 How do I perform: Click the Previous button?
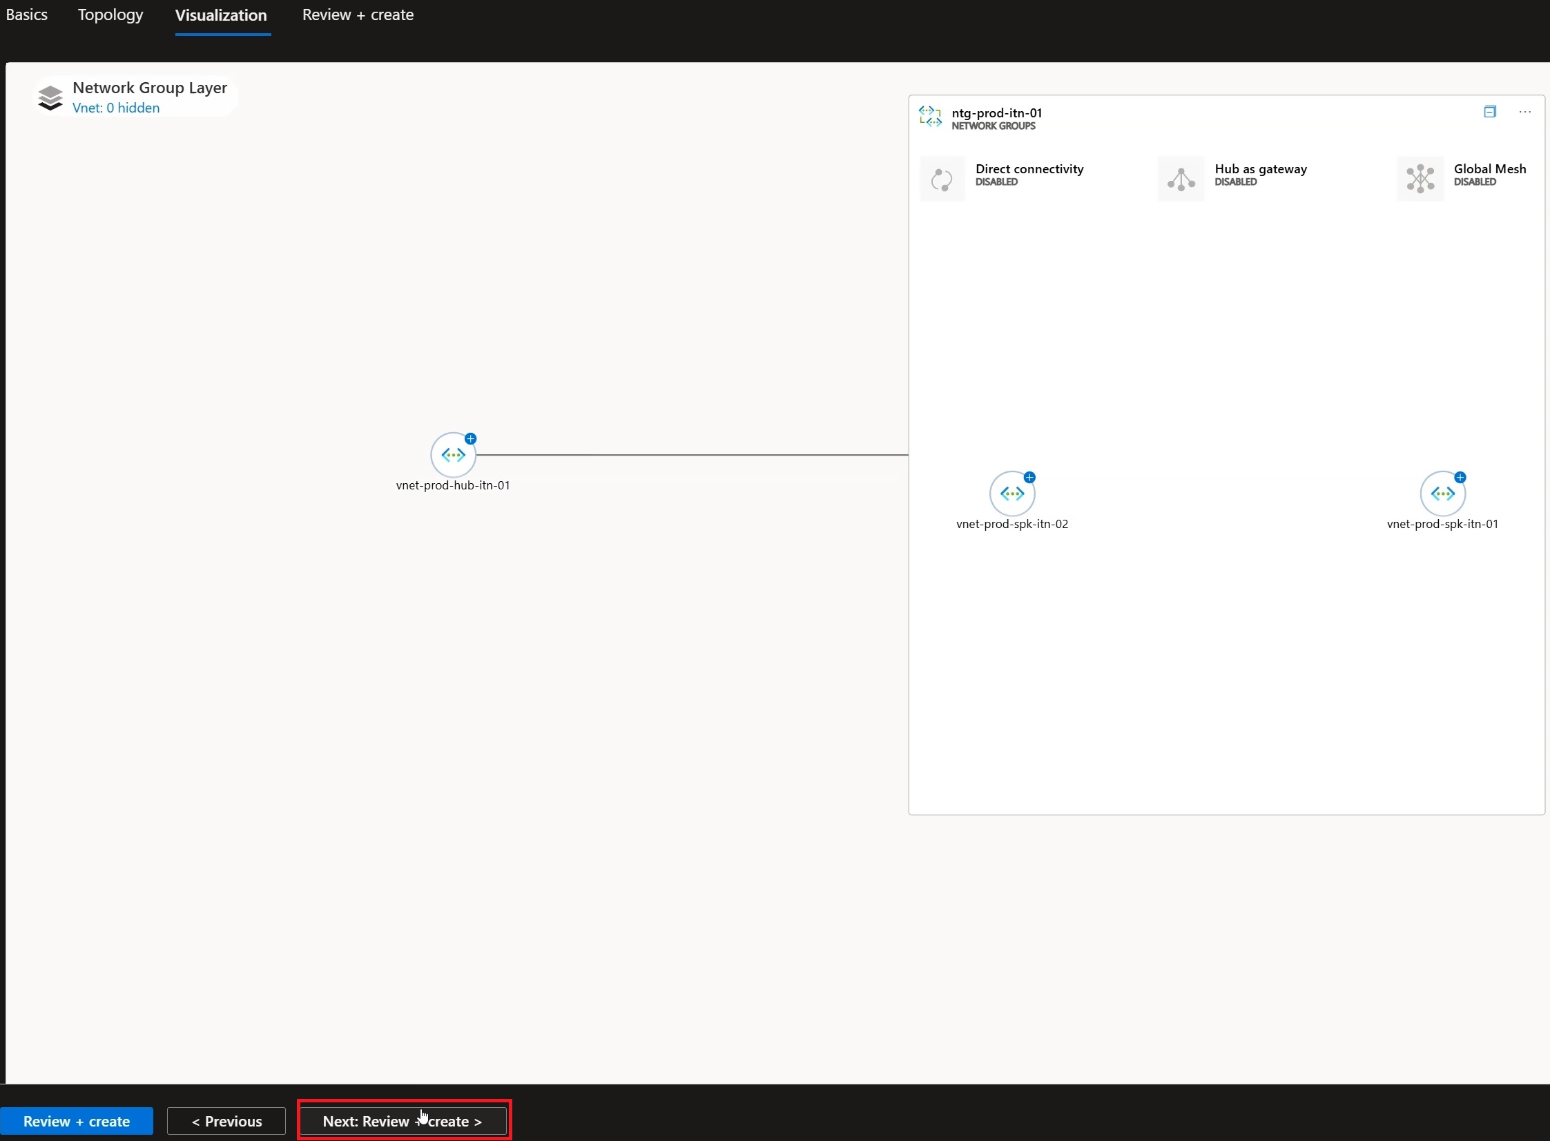coord(226,1121)
